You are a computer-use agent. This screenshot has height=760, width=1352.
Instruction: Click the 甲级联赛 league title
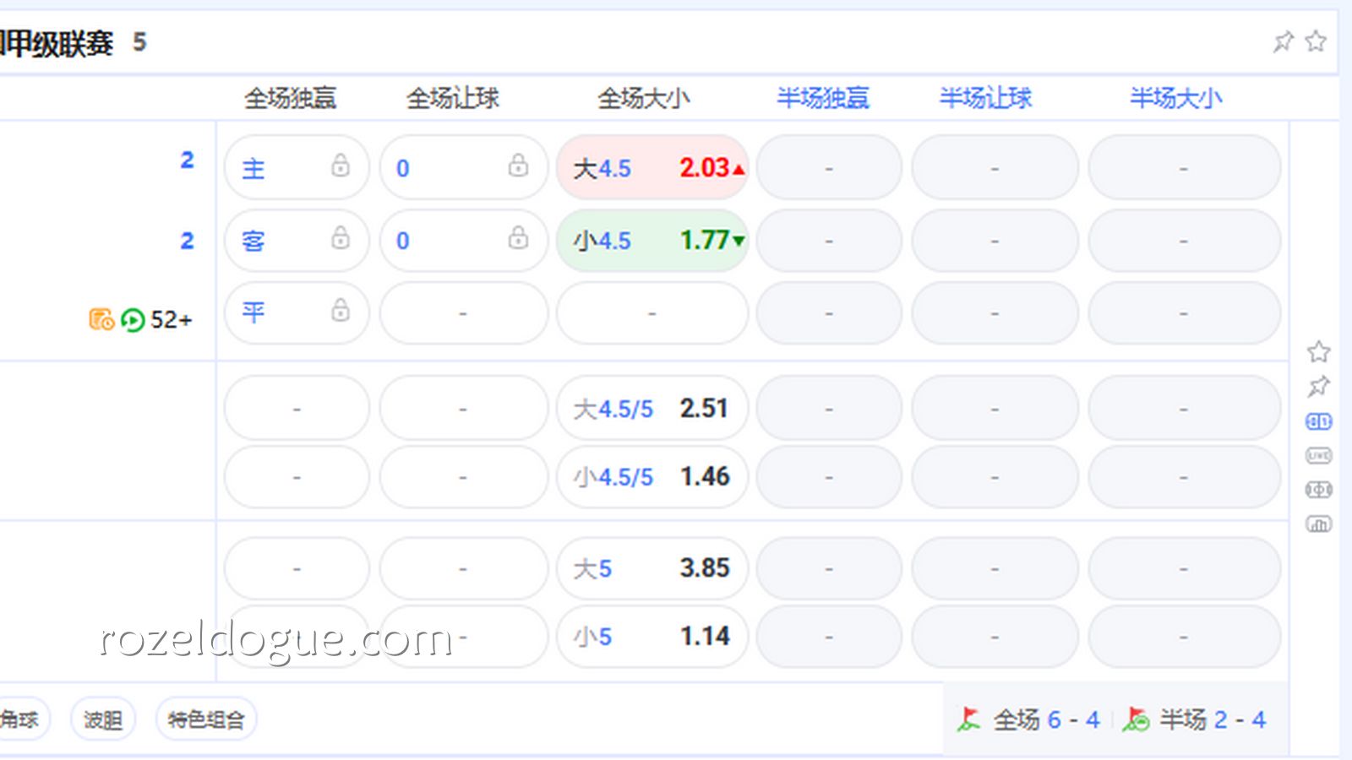pyautogui.click(x=57, y=42)
